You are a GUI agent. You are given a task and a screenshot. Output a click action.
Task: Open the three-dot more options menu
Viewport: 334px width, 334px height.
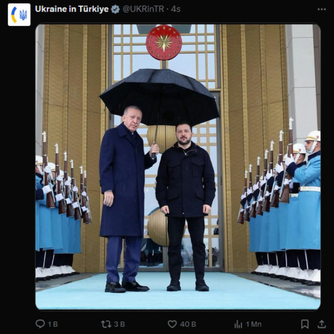(322, 9)
